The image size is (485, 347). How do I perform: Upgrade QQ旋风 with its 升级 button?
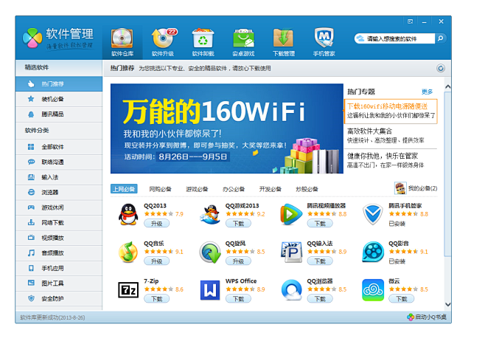pos(238,261)
